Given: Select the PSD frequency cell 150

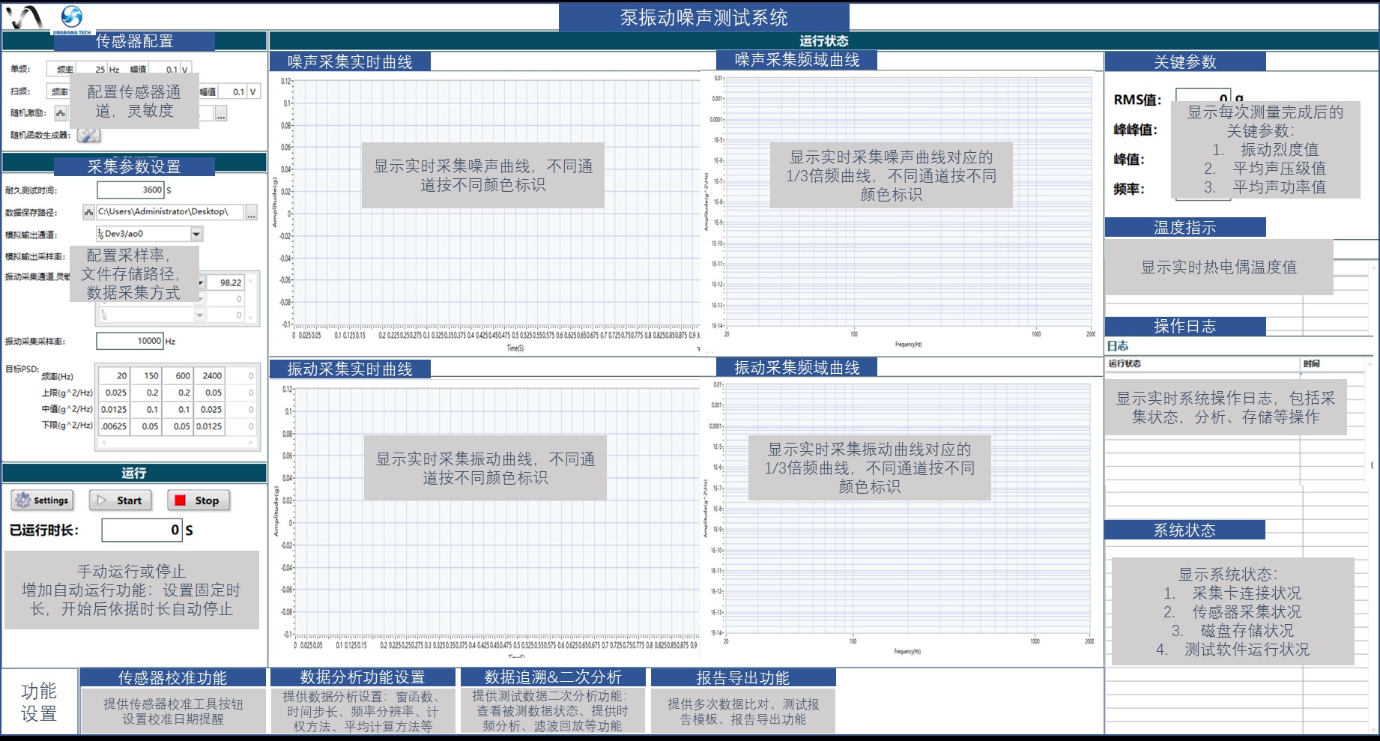Looking at the screenshot, I should (147, 375).
